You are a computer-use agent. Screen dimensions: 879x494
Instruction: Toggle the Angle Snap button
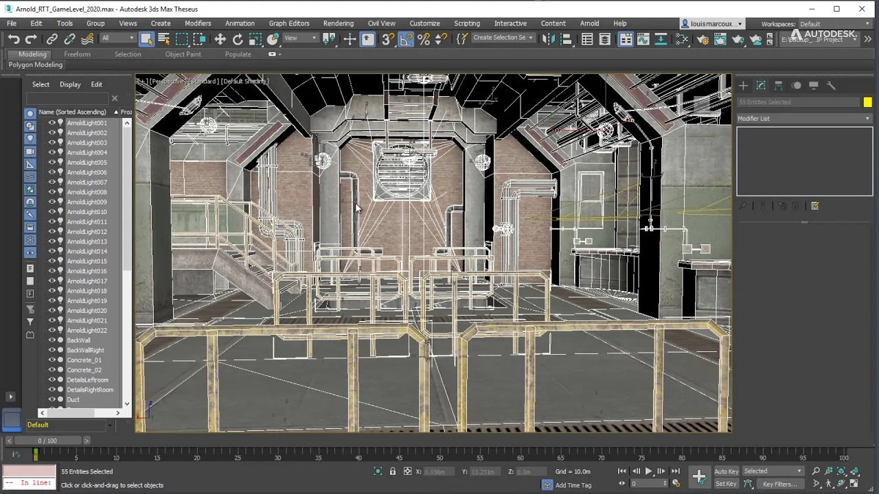click(x=406, y=39)
